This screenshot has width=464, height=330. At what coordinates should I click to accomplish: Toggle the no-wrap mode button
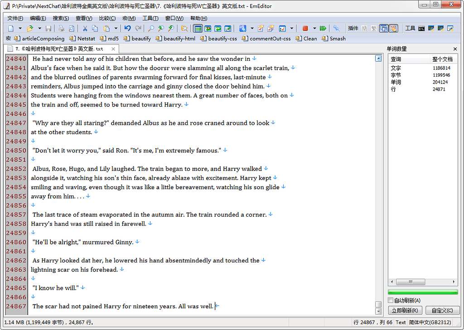(198, 29)
